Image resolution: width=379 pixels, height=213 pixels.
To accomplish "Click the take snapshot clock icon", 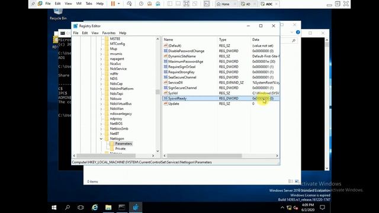I will [141, 4].
